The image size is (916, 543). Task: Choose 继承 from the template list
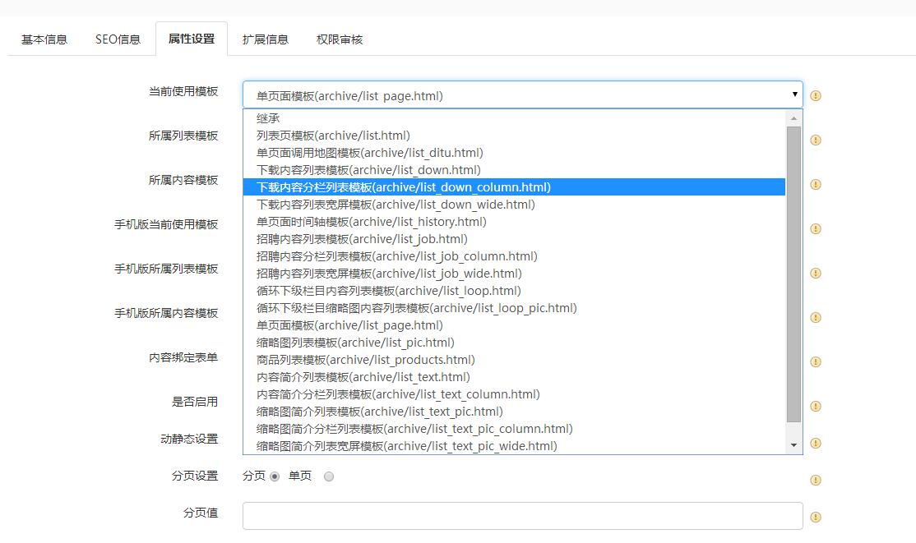[268, 118]
